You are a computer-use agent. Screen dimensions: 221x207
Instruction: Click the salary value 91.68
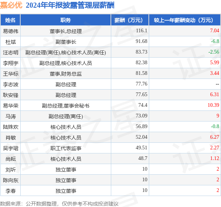click(141, 41)
